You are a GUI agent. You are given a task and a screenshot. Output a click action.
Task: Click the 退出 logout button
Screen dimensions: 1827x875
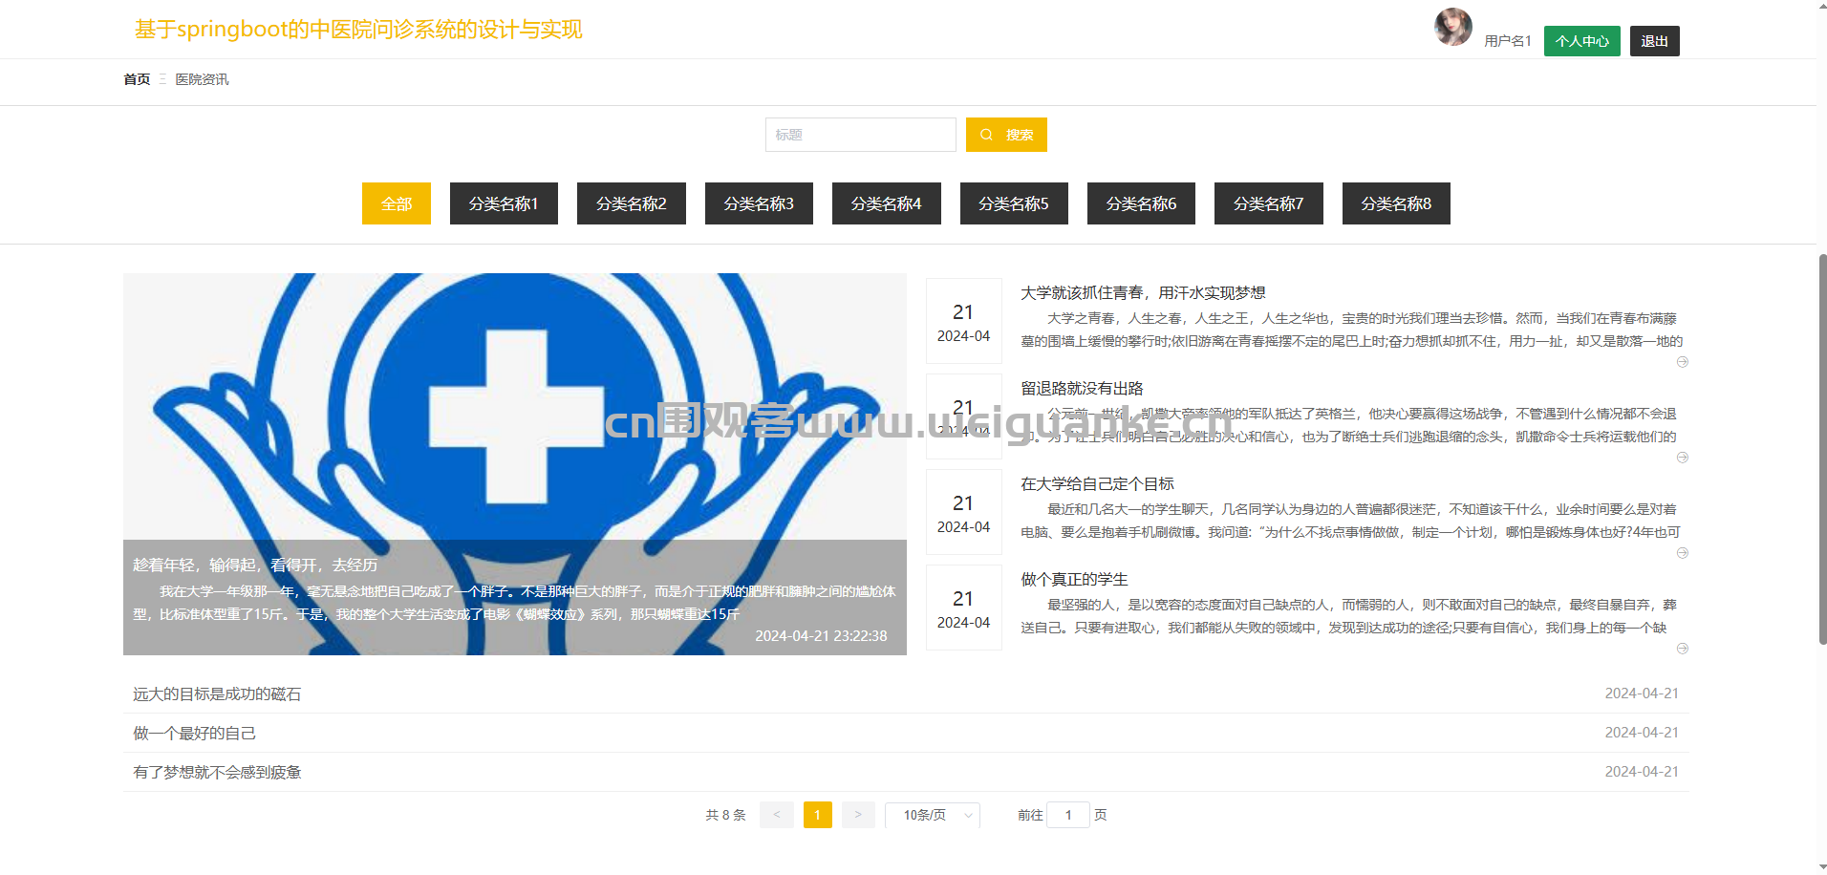(1654, 41)
